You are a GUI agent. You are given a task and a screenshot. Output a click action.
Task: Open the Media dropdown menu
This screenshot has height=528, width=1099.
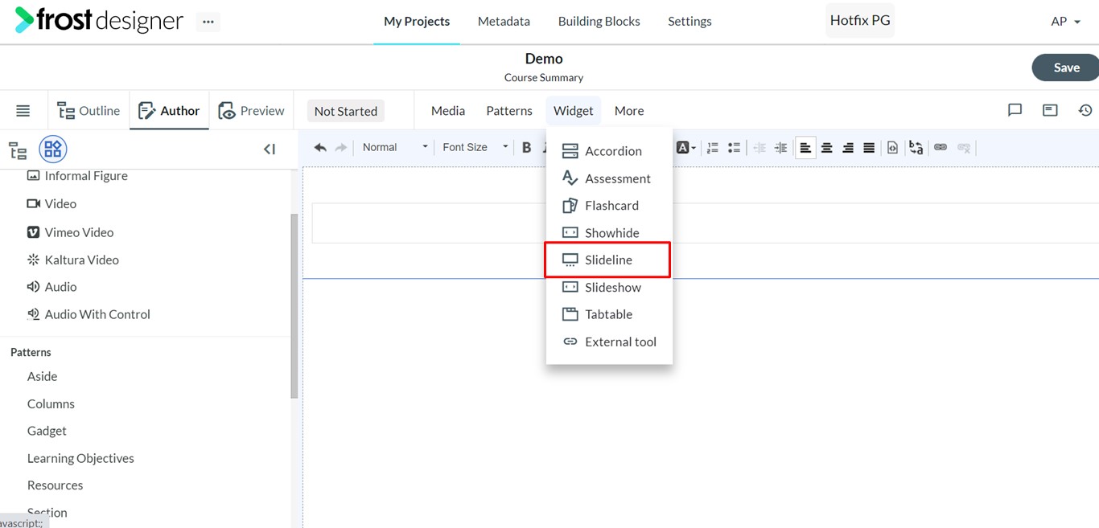point(448,111)
